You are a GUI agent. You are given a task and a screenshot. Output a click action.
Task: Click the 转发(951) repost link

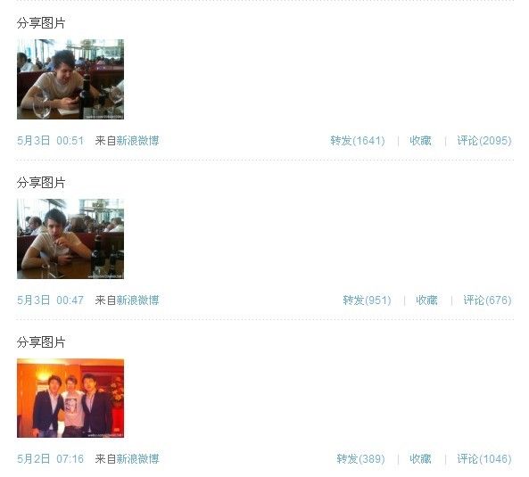coord(367,300)
